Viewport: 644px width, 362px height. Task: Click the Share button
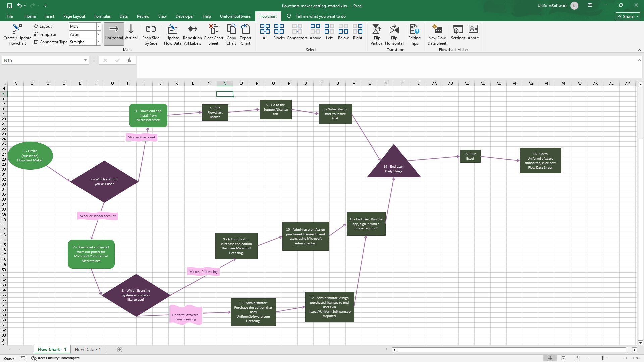[628, 16]
